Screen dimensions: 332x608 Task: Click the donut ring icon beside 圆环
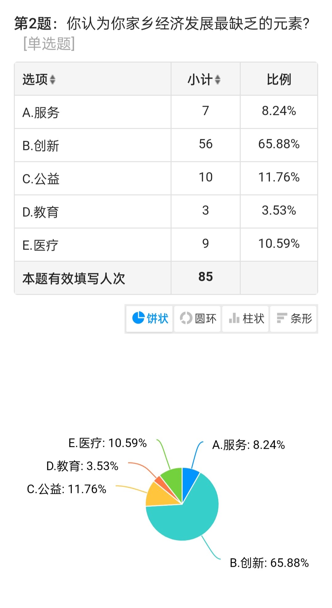point(186,318)
